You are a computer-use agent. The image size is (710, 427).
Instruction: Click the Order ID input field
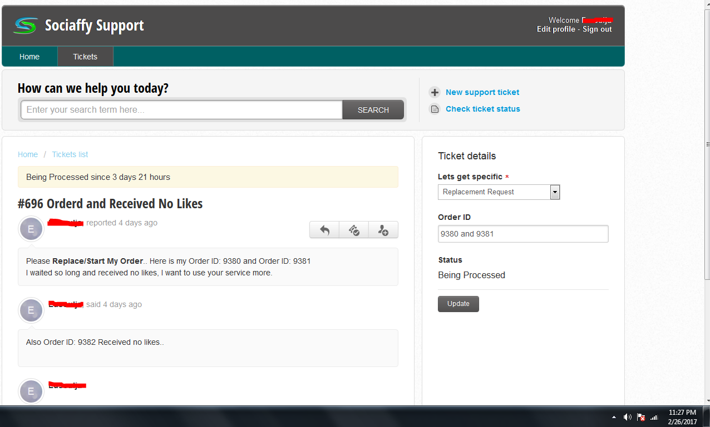pos(523,234)
